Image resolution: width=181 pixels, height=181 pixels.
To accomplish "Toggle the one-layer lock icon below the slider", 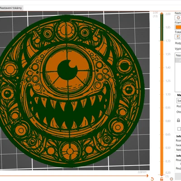I will [x=162, y=179].
